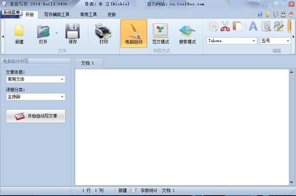296x196 pixels.
Task: Click the gray figure icon near help
Action: [276, 14]
